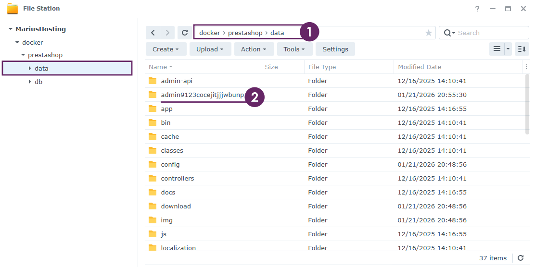This screenshot has width=535, height=267.
Task: Select the classes folder name
Action: 172,150
